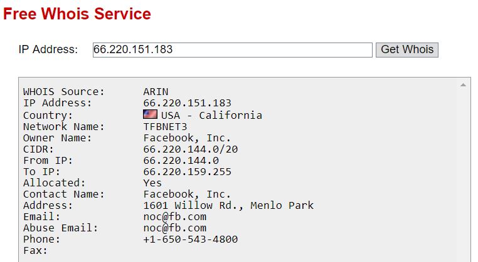Click the Owner Name Facebook, Inc.
This screenshot has width=478, height=262.
pyautogui.click(x=187, y=138)
